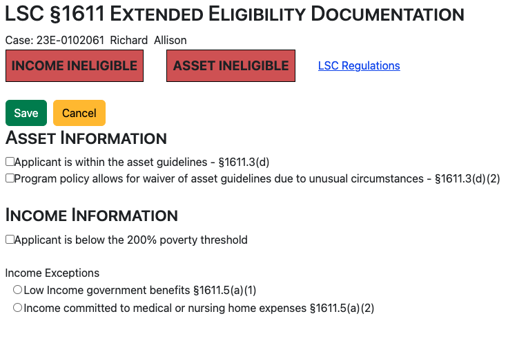The image size is (517, 345).
Task: Click the '§1611.5(a)(2)' citation in the medical expenses label
Action: click(342, 308)
